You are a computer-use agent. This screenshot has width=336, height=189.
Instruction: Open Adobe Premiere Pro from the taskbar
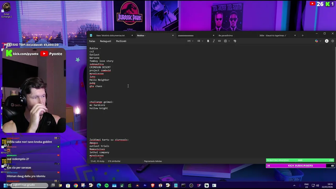click(145, 186)
